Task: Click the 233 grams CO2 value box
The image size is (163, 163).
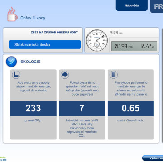Action: [34, 109]
